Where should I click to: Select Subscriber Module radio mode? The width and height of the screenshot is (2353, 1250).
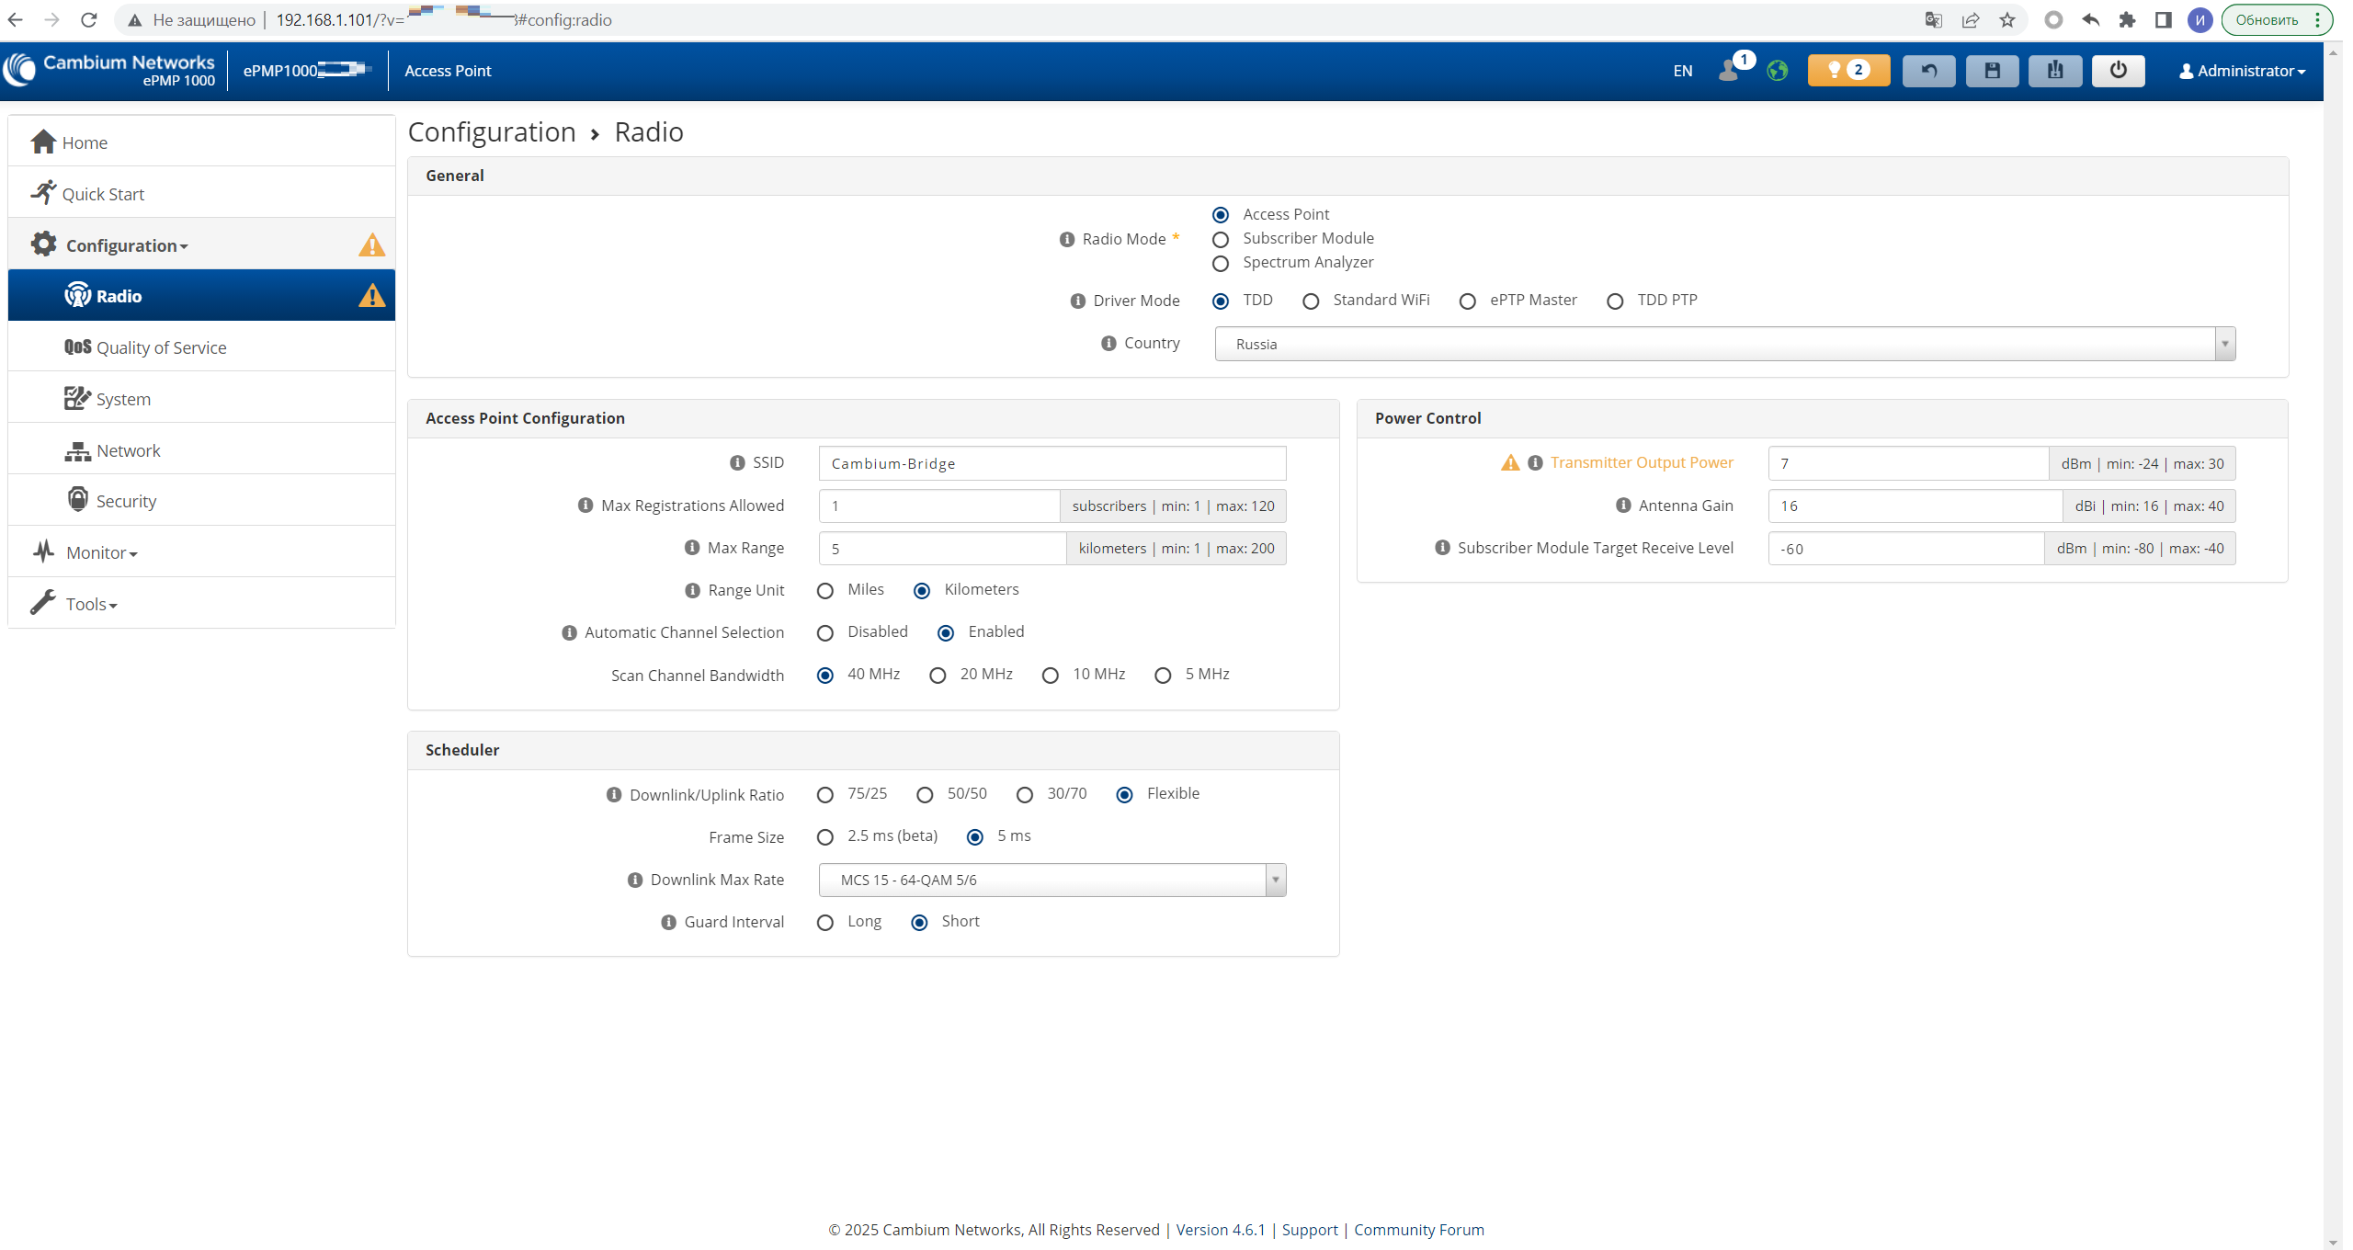[1221, 240]
